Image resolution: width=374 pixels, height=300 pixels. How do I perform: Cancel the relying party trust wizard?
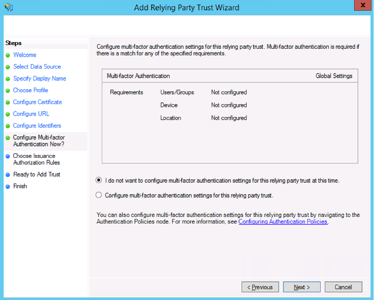[343, 287]
